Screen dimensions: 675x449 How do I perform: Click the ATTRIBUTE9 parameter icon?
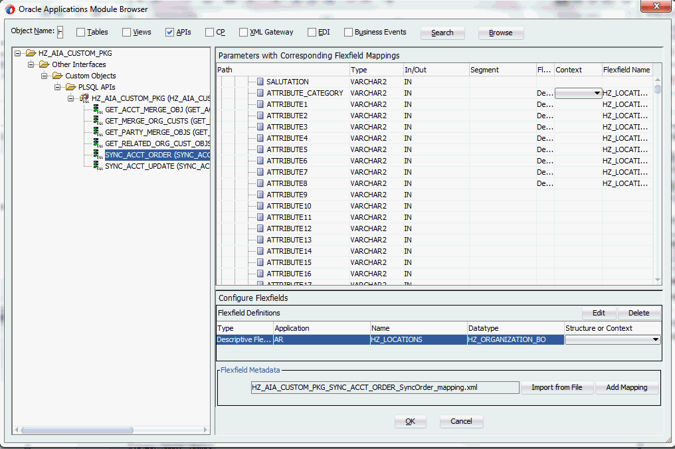coord(260,195)
